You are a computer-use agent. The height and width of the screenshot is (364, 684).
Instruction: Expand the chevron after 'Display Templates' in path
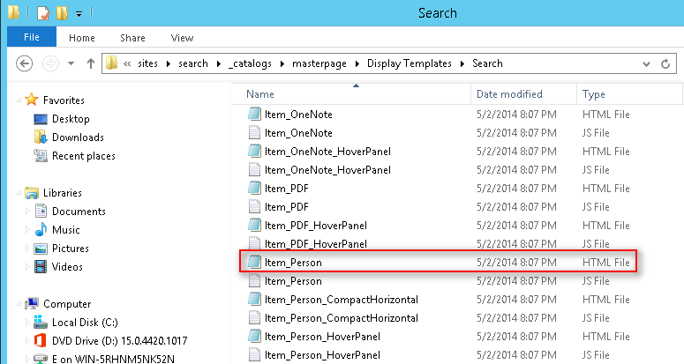(462, 64)
